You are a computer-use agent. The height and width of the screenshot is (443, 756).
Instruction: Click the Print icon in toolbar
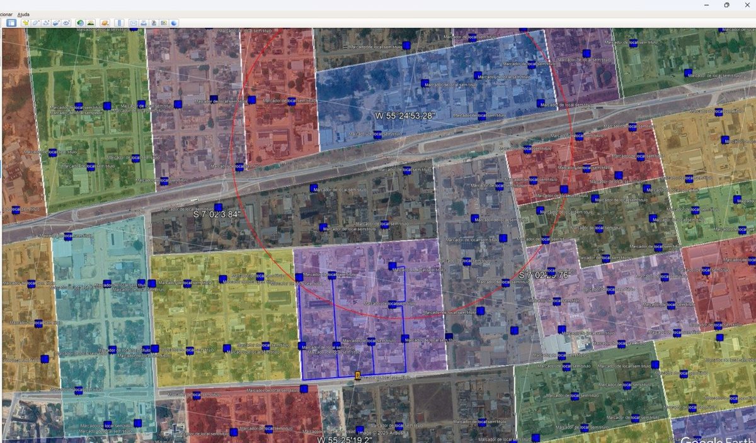click(x=144, y=23)
